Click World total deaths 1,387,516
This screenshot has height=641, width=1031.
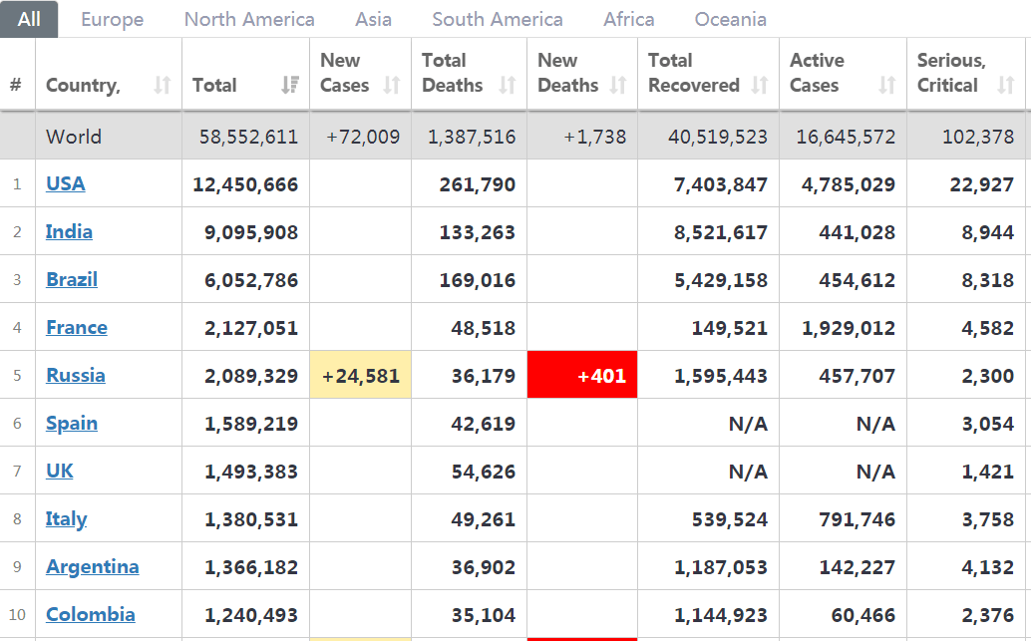pos(472,137)
